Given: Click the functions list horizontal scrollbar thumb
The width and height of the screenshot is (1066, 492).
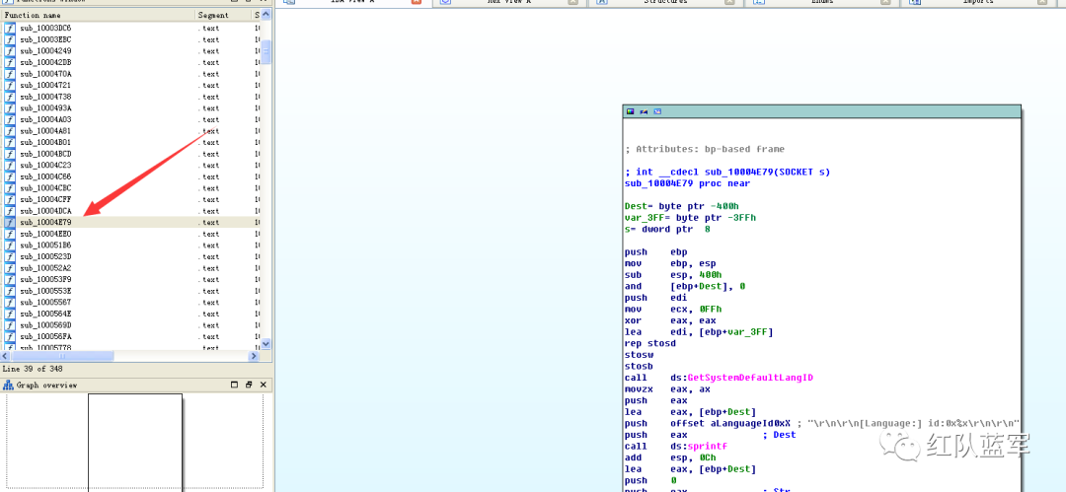Looking at the screenshot, I should [x=62, y=356].
